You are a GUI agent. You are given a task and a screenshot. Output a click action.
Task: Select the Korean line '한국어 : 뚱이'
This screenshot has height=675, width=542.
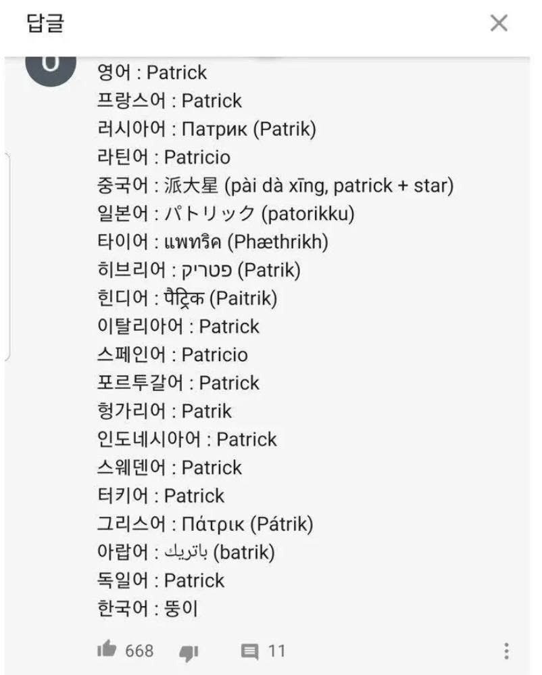coord(147,609)
